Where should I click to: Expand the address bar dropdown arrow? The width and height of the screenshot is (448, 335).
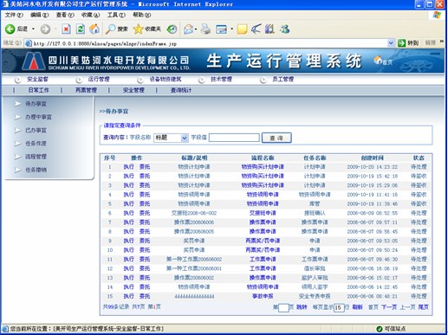tap(391, 43)
